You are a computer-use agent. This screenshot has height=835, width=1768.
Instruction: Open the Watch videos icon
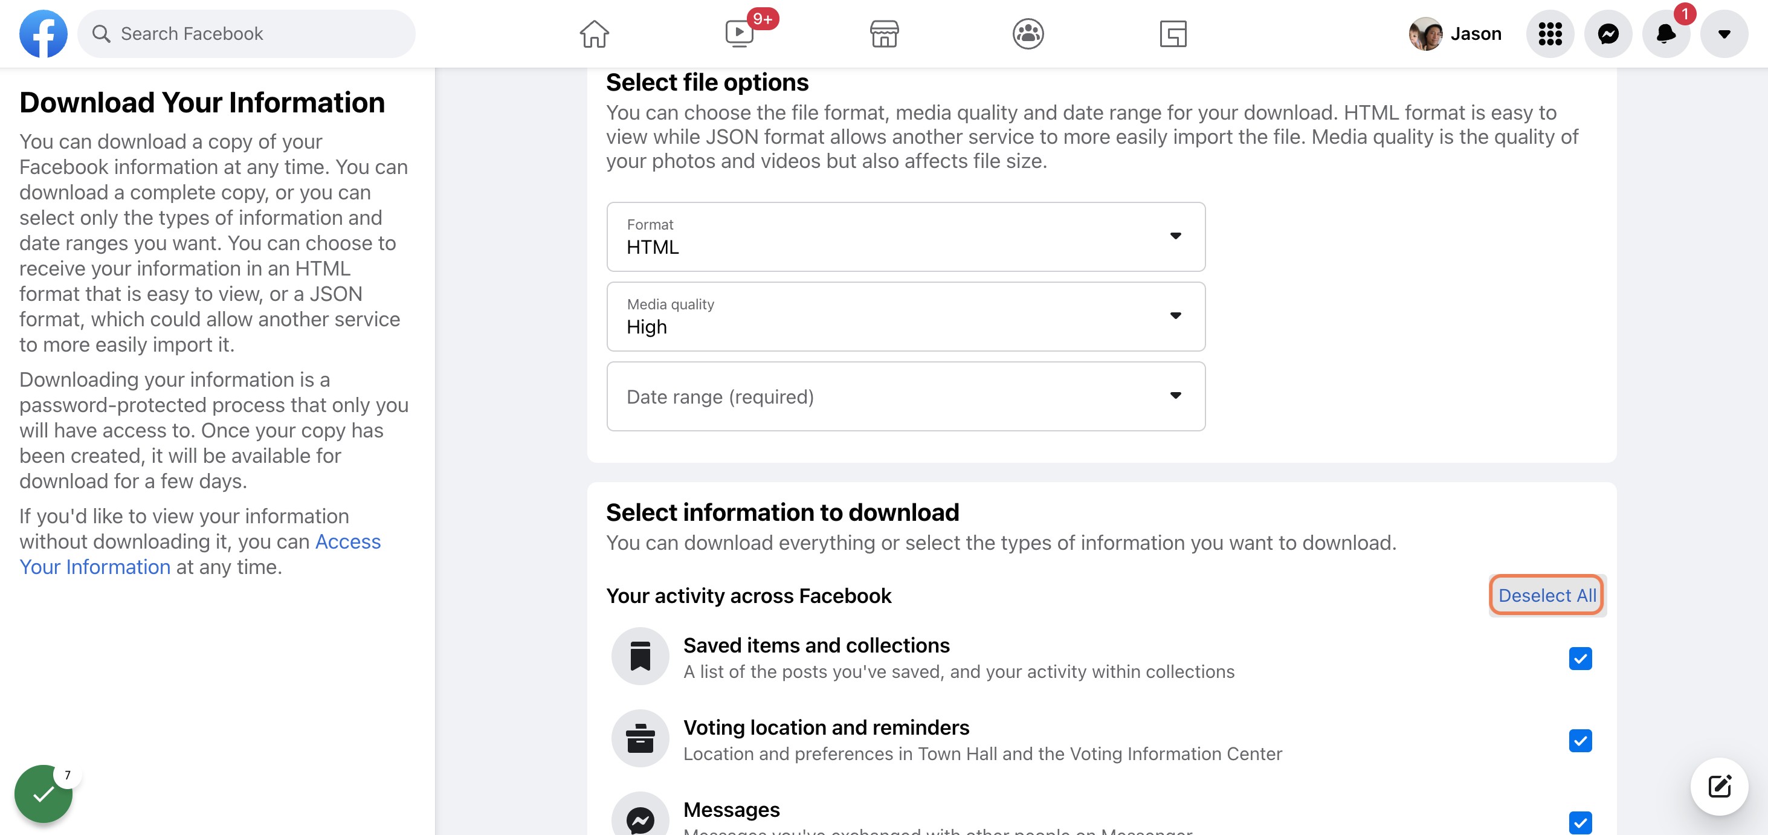click(x=739, y=34)
